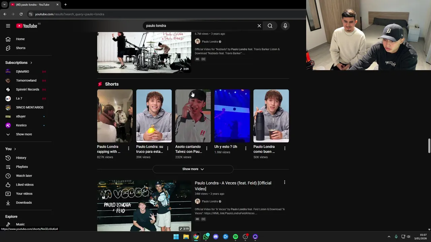Screen dimensions: 431x242
Task: Clear the search query with X
Action: coord(259,26)
